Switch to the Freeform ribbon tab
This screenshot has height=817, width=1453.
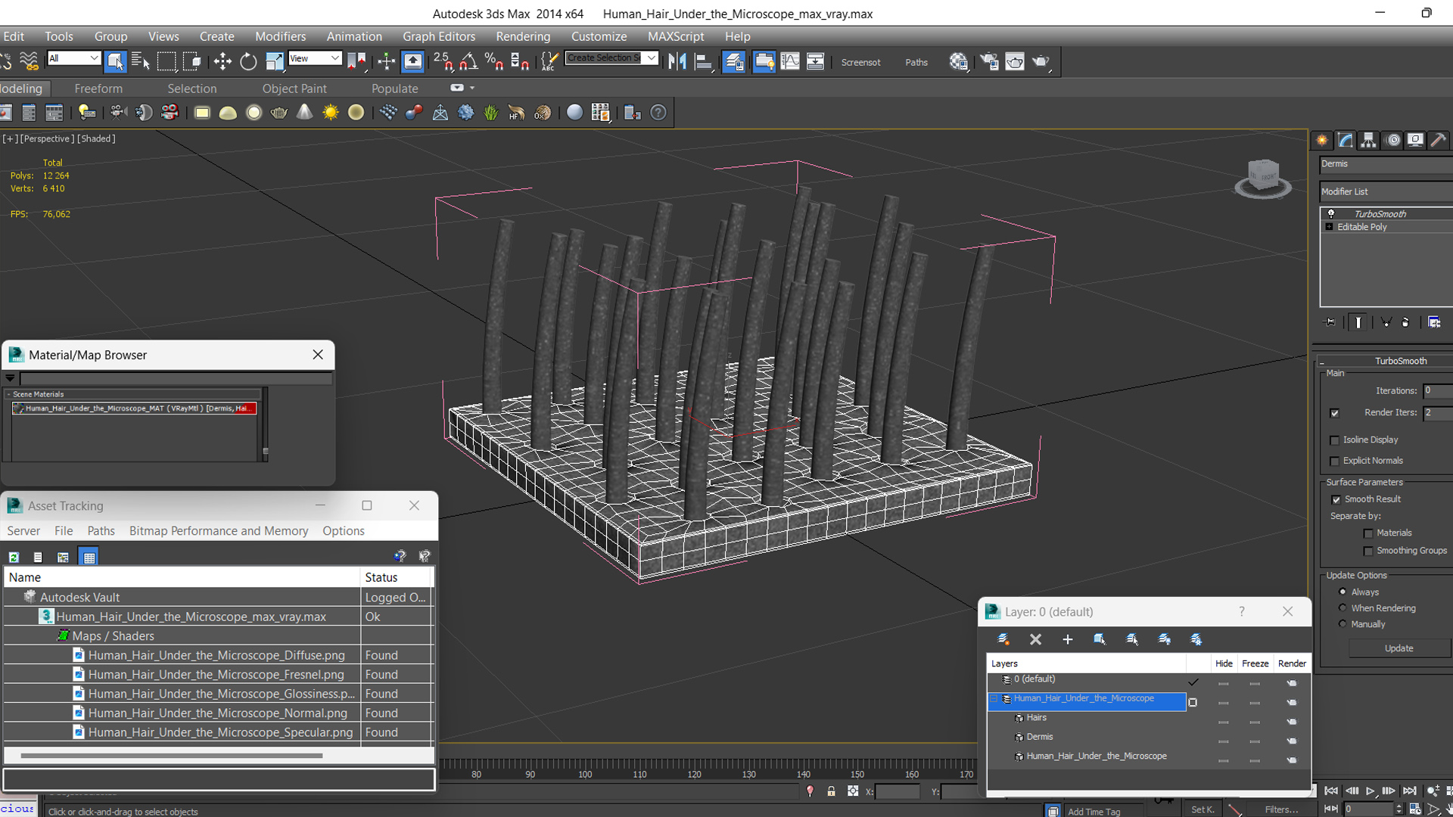(x=98, y=89)
